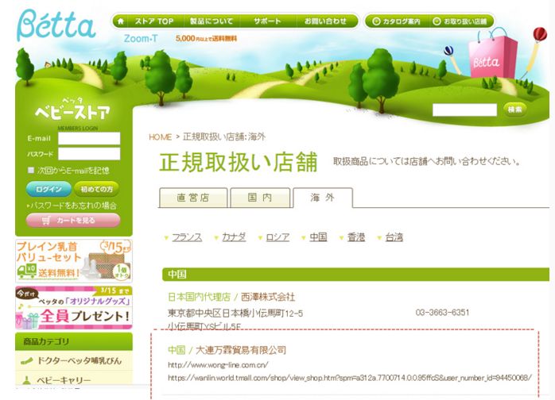Click the HOME breadcrumb link
Viewport: 555px width, 400px height.
(x=161, y=137)
